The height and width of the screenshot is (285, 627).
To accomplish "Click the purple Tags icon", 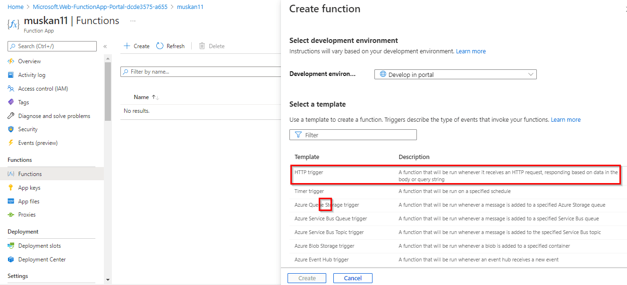I will [11, 102].
